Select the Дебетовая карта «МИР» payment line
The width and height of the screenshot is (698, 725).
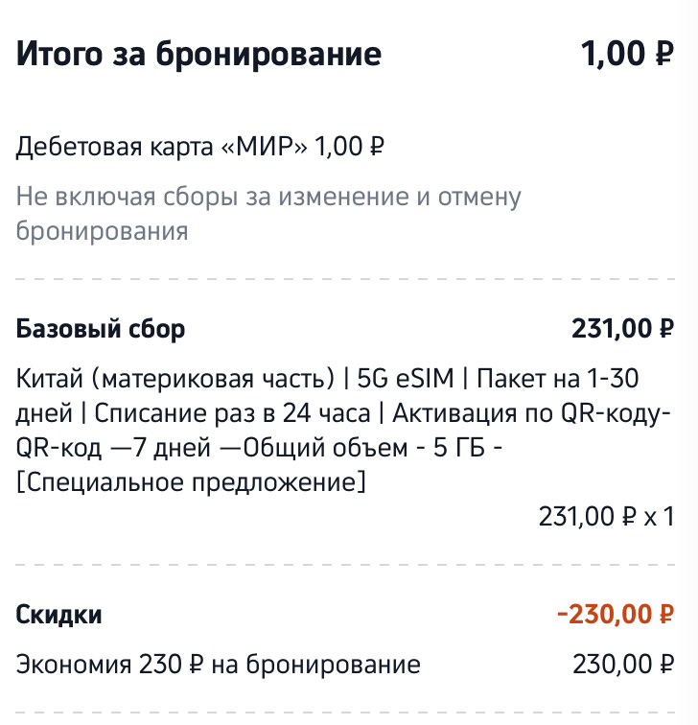coord(200,147)
